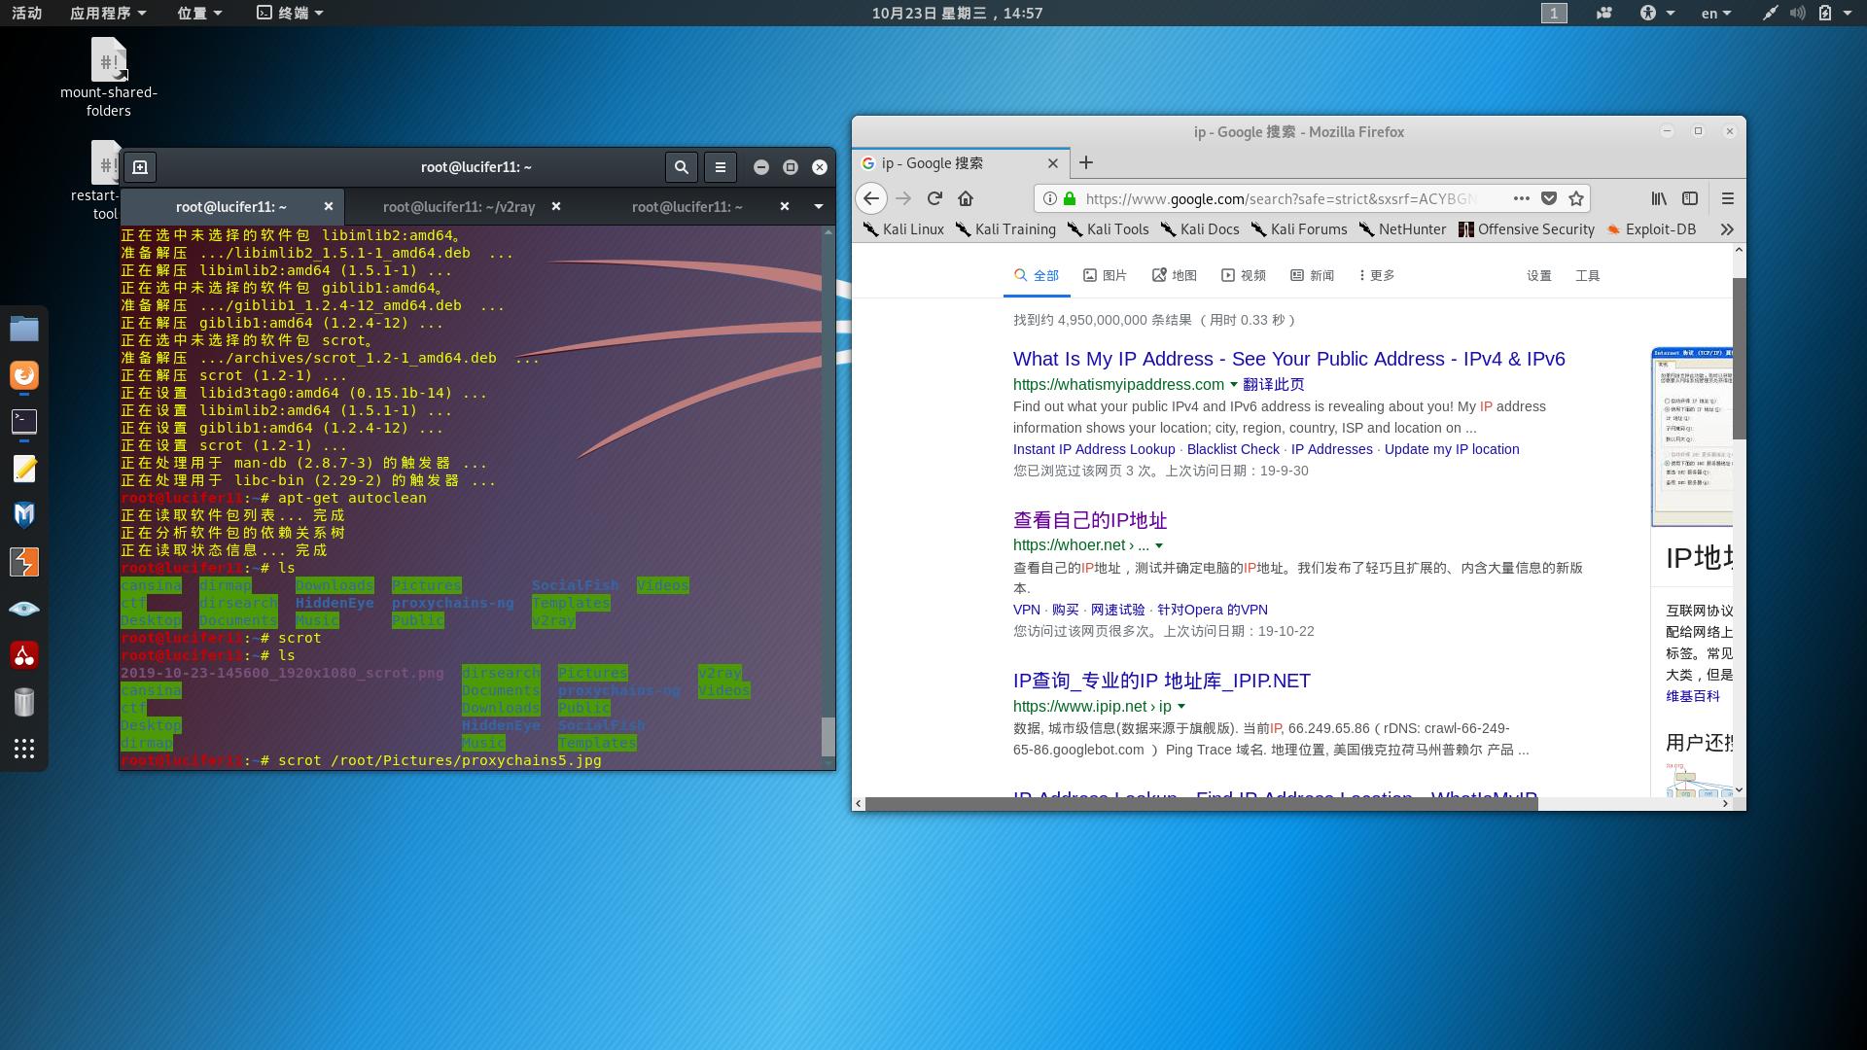Show all applications grid icon
The width and height of the screenshot is (1867, 1050).
[x=24, y=749]
